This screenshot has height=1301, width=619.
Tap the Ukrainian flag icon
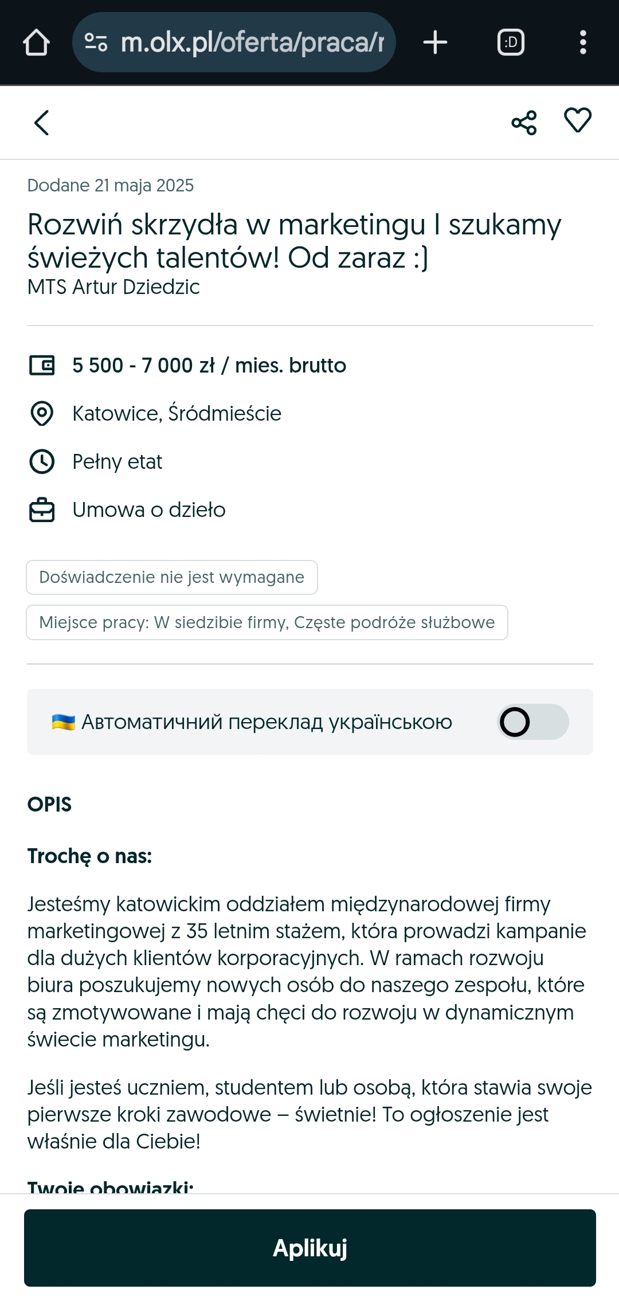click(x=63, y=722)
